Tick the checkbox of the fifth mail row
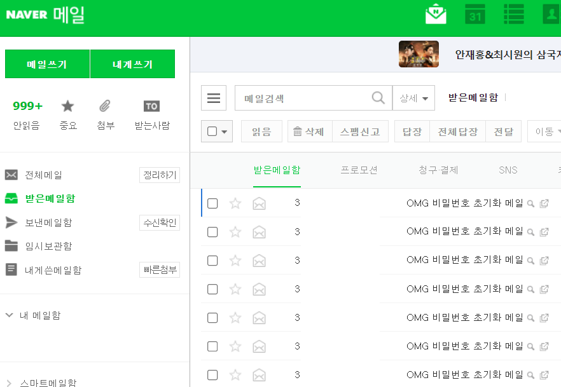 pyautogui.click(x=212, y=318)
